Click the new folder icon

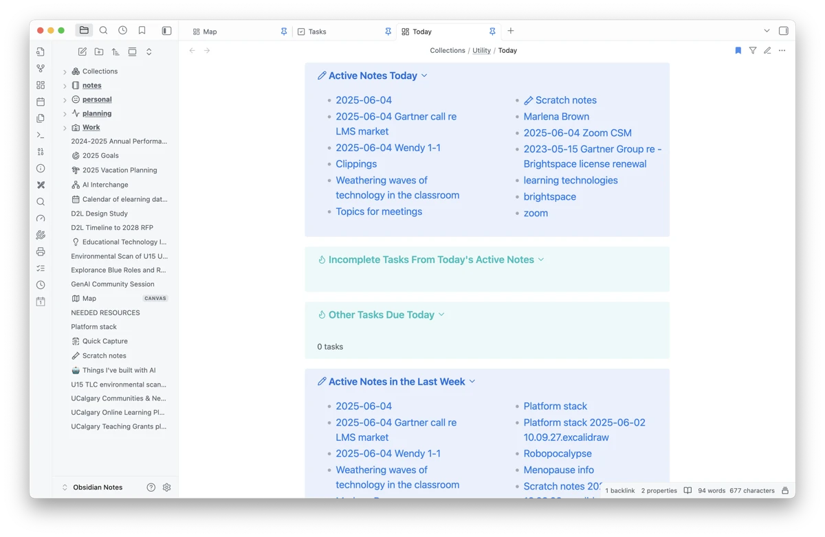[99, 52]
